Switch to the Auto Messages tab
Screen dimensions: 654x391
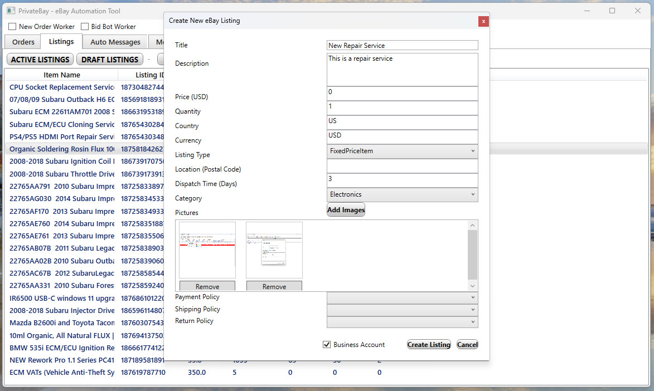coord(115,42)
